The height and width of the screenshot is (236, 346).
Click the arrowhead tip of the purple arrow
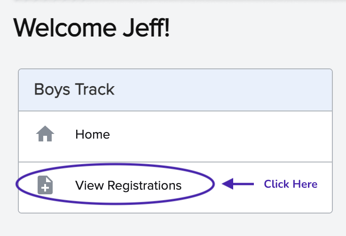(x=224, y=184)
